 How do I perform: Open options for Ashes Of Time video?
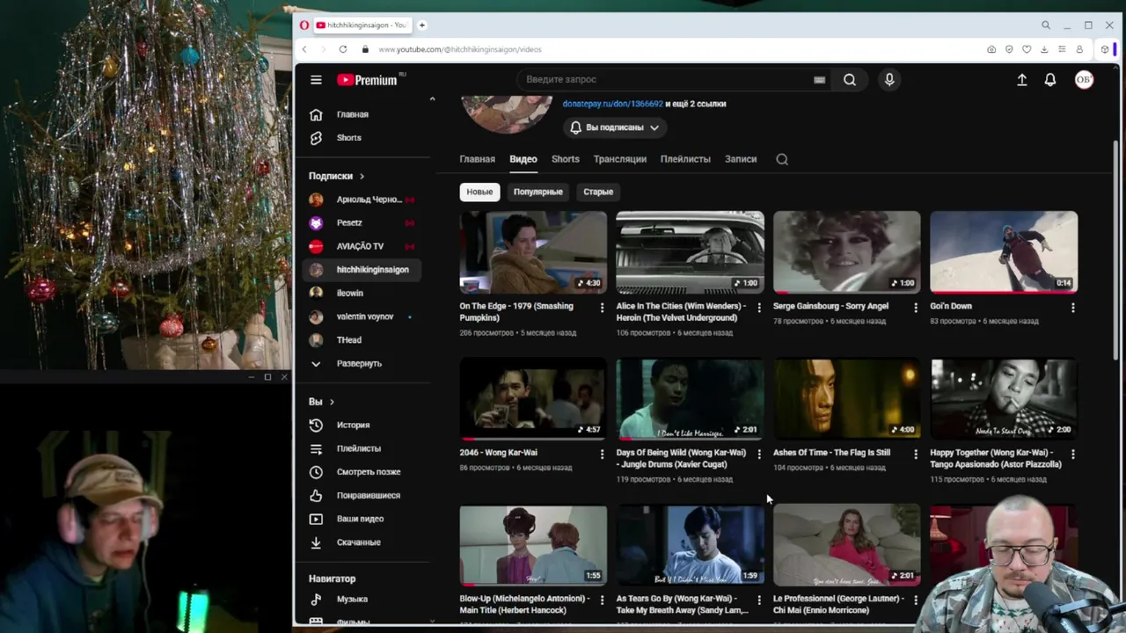pyautogui.click(x=916, y=455)
